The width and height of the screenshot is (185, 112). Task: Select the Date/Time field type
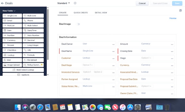click(x=33, y=31)
